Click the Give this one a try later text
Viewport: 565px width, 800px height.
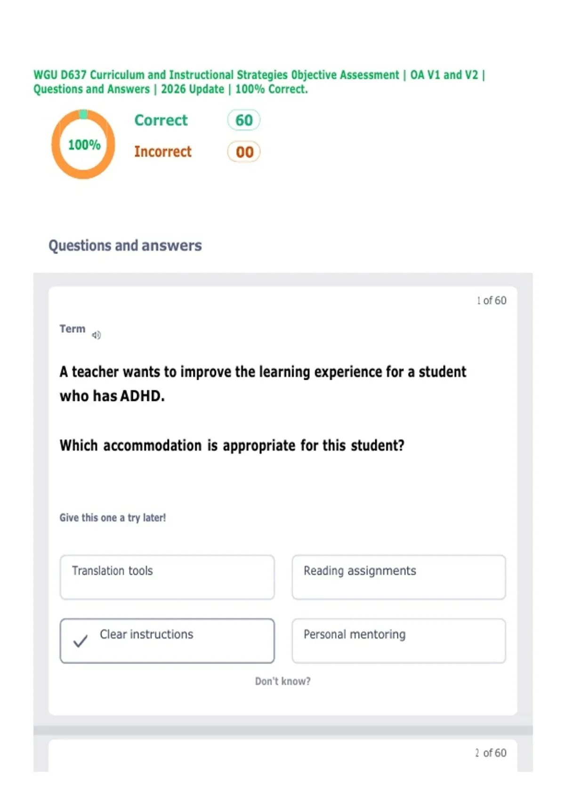click(x=113, y=518)
